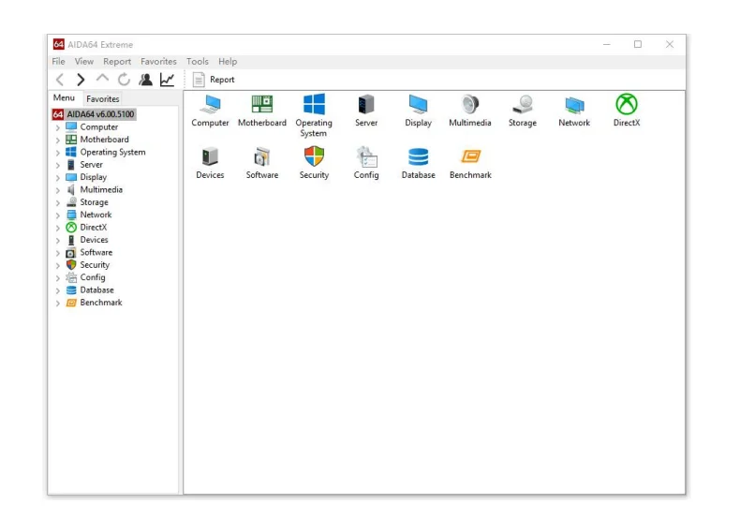Open the Network icon in main pane

click(574, 105)
